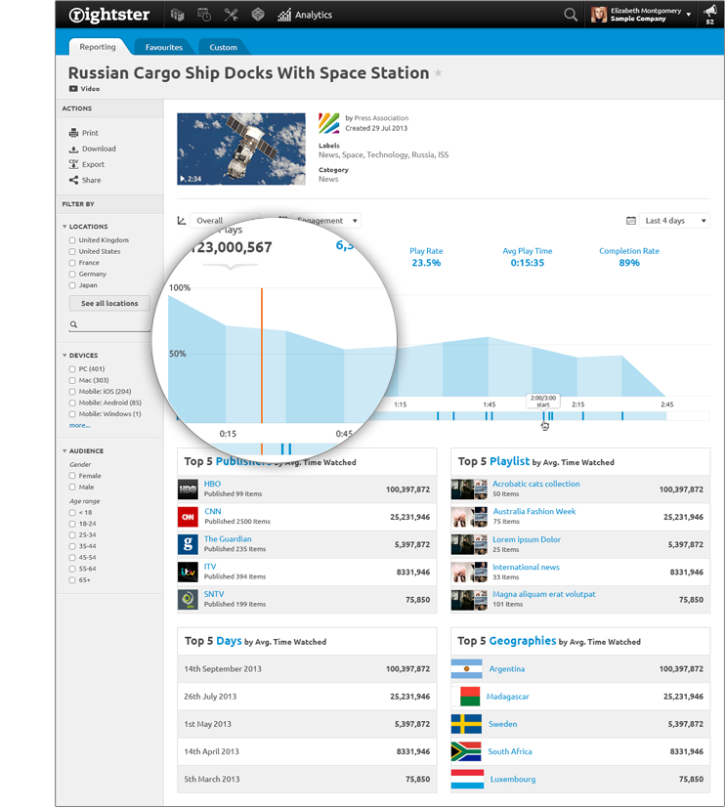Click the CSV icon beside Export
Image resolution: width=726 pixels, height=808 pixels.
click(x=73, y=164)
